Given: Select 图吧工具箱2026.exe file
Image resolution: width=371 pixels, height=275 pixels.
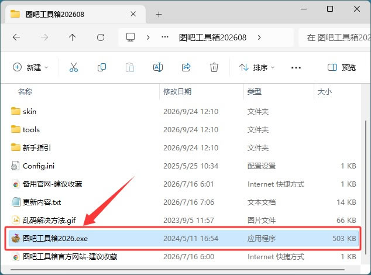Looking at the screenshot, I should coord(183,238).
